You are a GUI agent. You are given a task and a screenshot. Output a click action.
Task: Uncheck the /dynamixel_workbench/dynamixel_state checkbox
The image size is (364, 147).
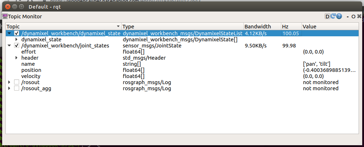(17, 33)
